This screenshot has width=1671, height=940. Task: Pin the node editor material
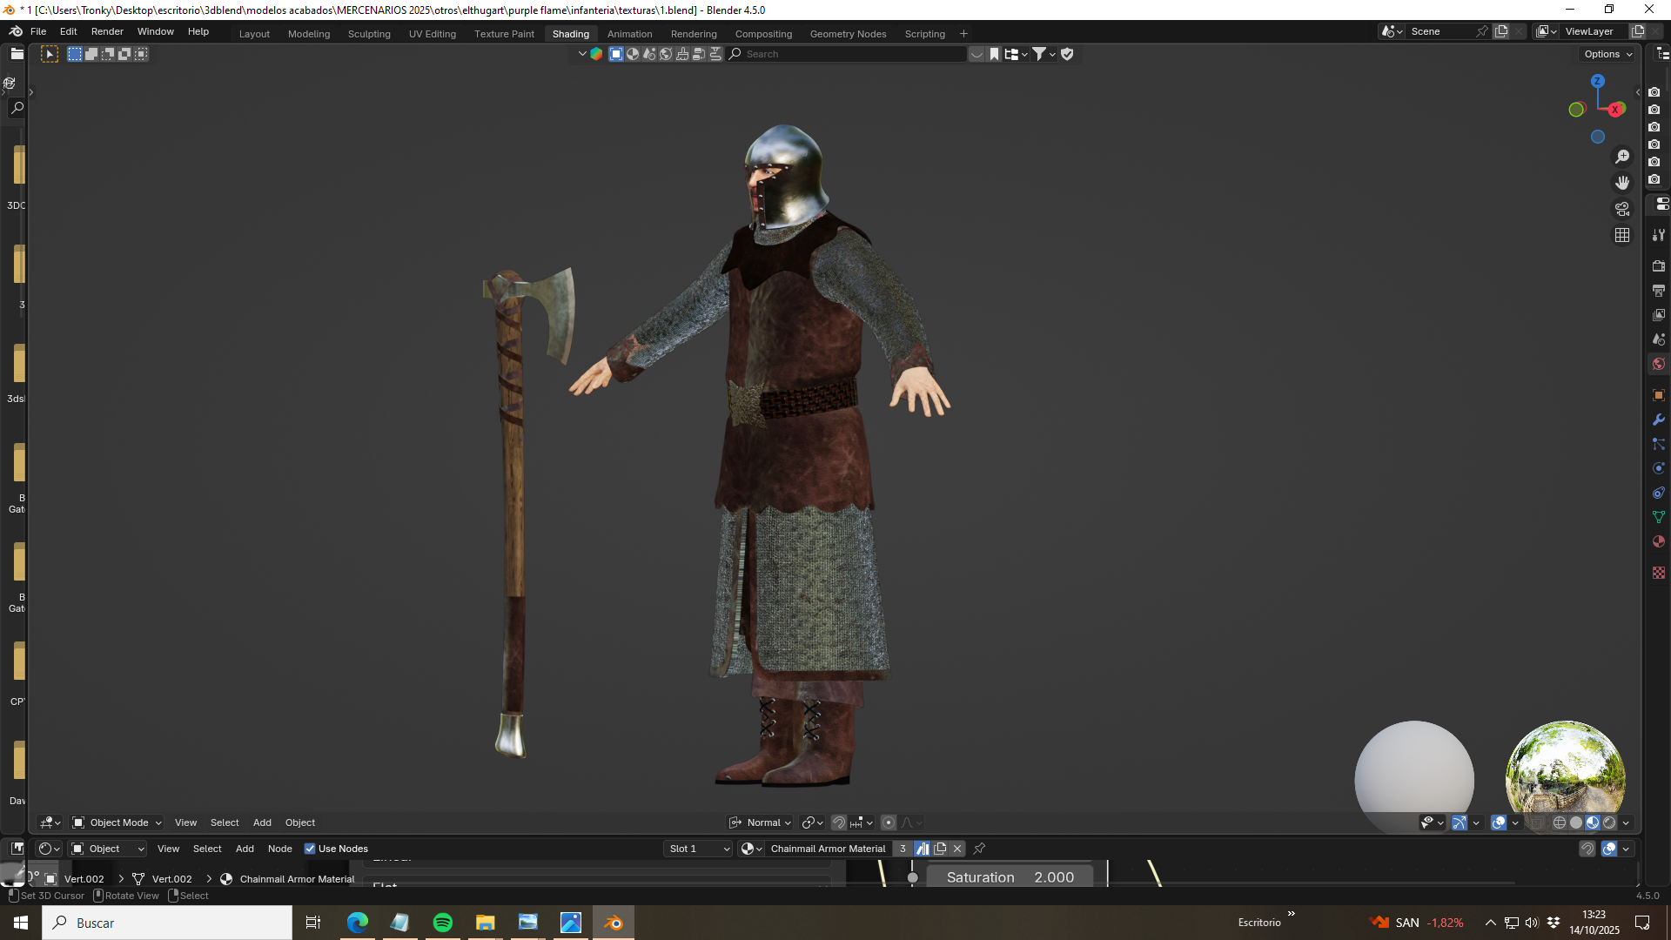(x=979, y=849)
